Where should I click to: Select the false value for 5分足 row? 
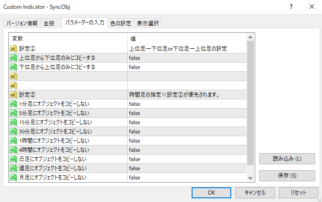click(135, 113)
